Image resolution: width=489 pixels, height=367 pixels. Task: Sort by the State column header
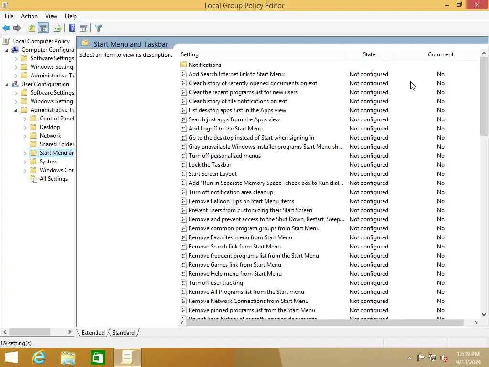pos(369,54)
